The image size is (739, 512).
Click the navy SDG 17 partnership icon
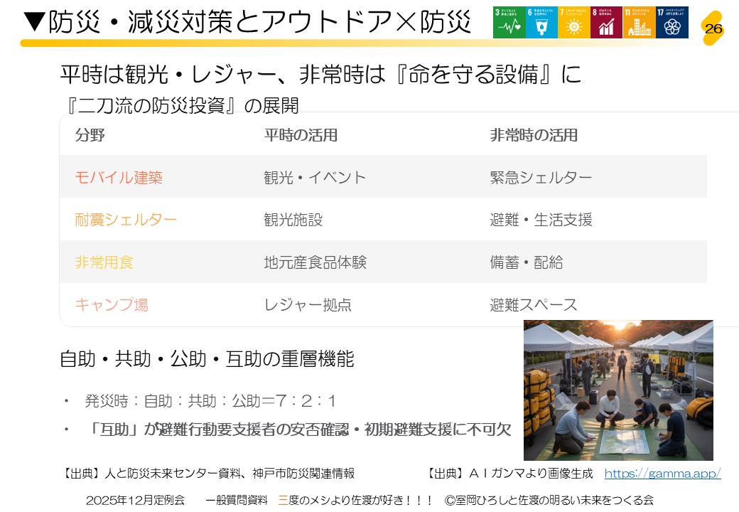[x=672, y=23]
